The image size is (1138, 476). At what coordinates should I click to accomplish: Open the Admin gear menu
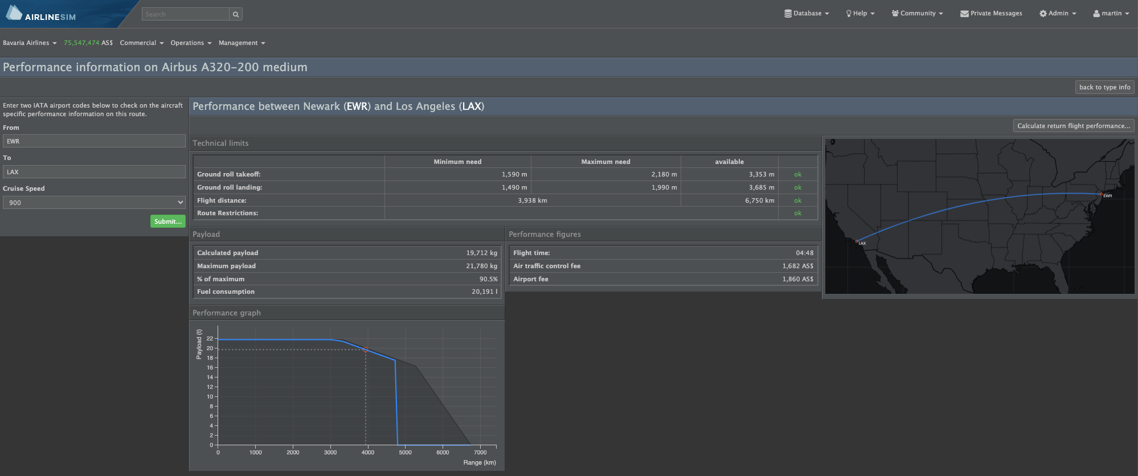pos(1058,13)
